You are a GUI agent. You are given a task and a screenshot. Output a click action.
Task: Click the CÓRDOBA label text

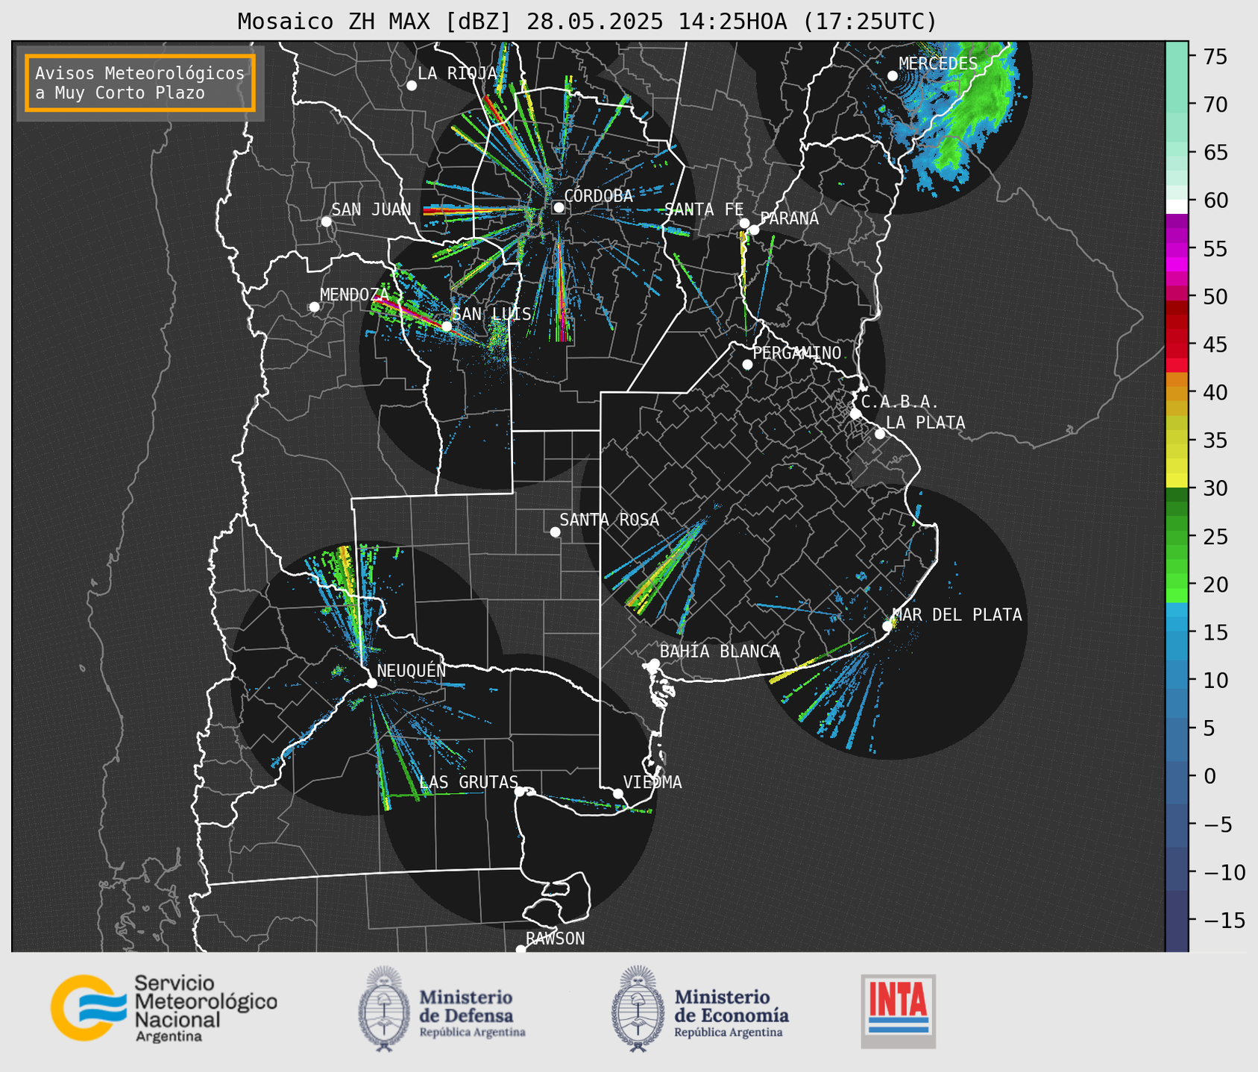click(x=599, y=196)
